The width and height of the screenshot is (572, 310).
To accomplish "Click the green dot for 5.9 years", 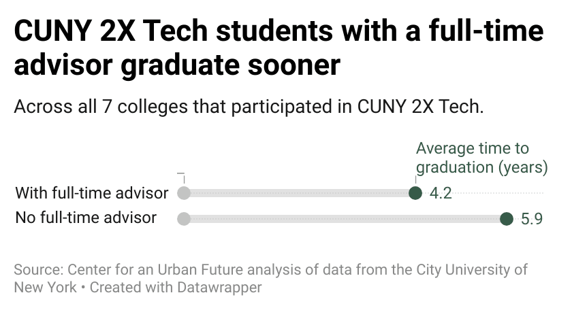I will (x=506, y=218).
